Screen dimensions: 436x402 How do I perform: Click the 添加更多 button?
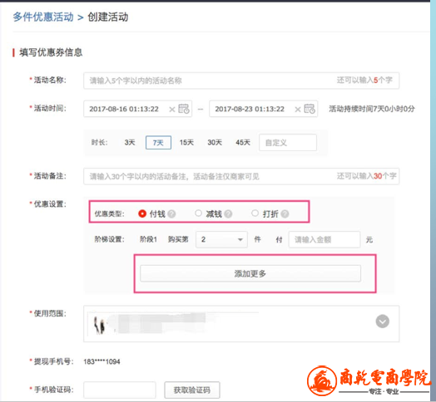click(x=250, y=274)
